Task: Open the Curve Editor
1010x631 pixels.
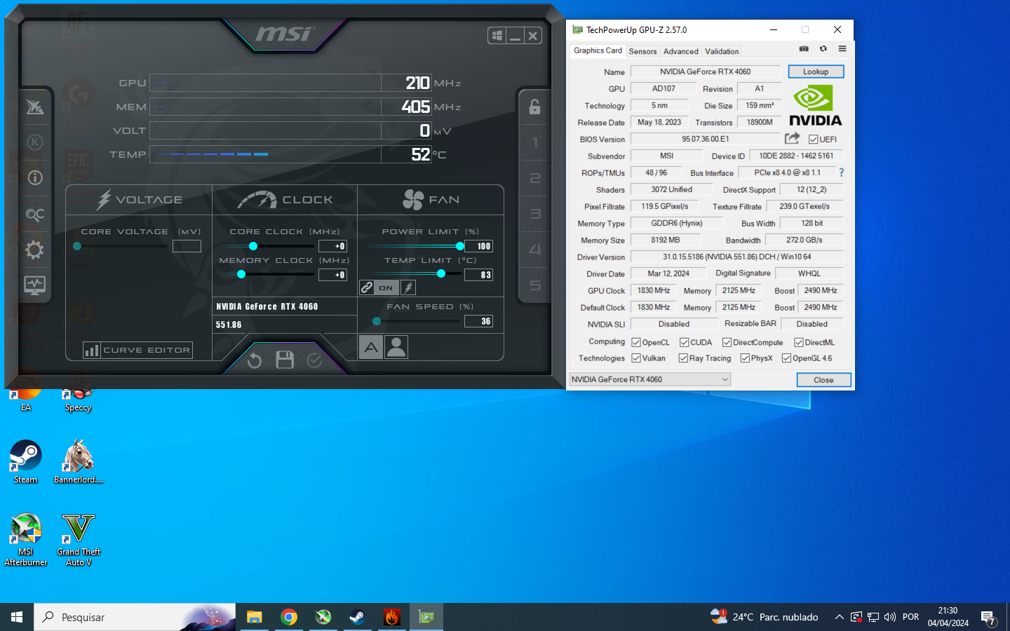Action: [137, 350]
